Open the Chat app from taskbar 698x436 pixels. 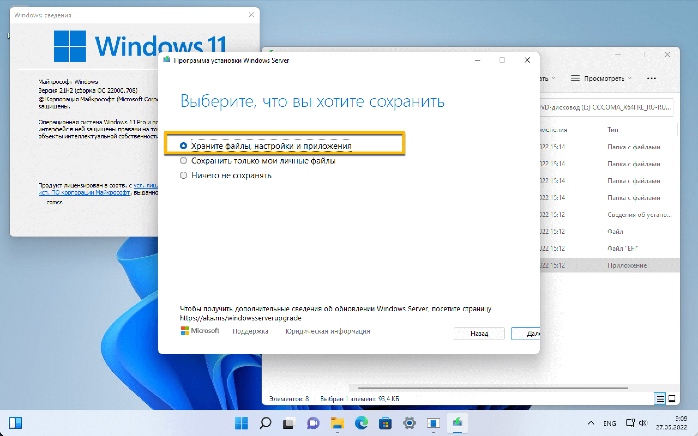(313, 423)
